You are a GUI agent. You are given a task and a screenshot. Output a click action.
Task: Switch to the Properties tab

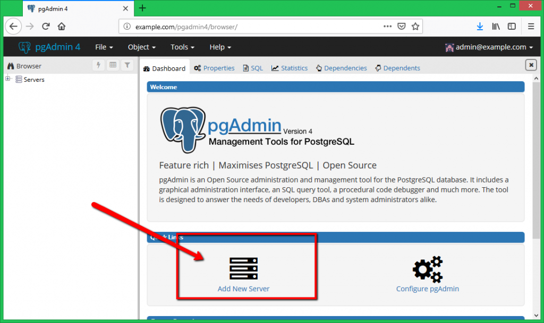click(215, 68)
